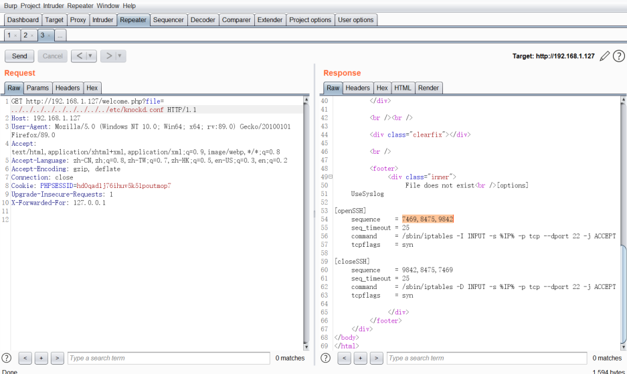Open the User options tab
The width and height of the screenshot is (627, 374).
(x=356, y=20)
